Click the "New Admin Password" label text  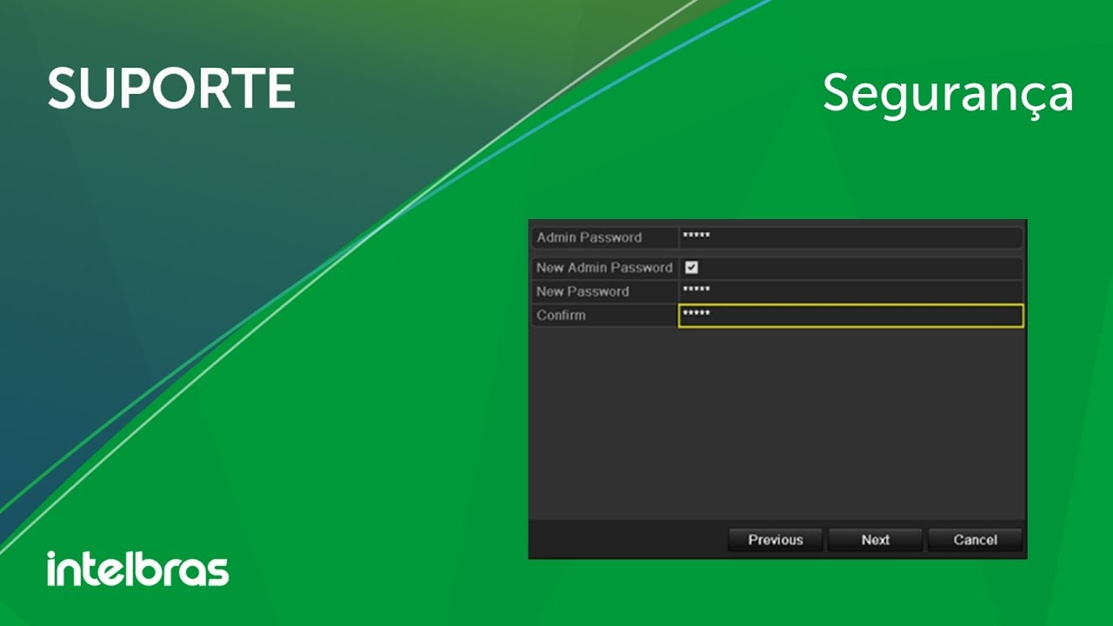tap(604, 268)
